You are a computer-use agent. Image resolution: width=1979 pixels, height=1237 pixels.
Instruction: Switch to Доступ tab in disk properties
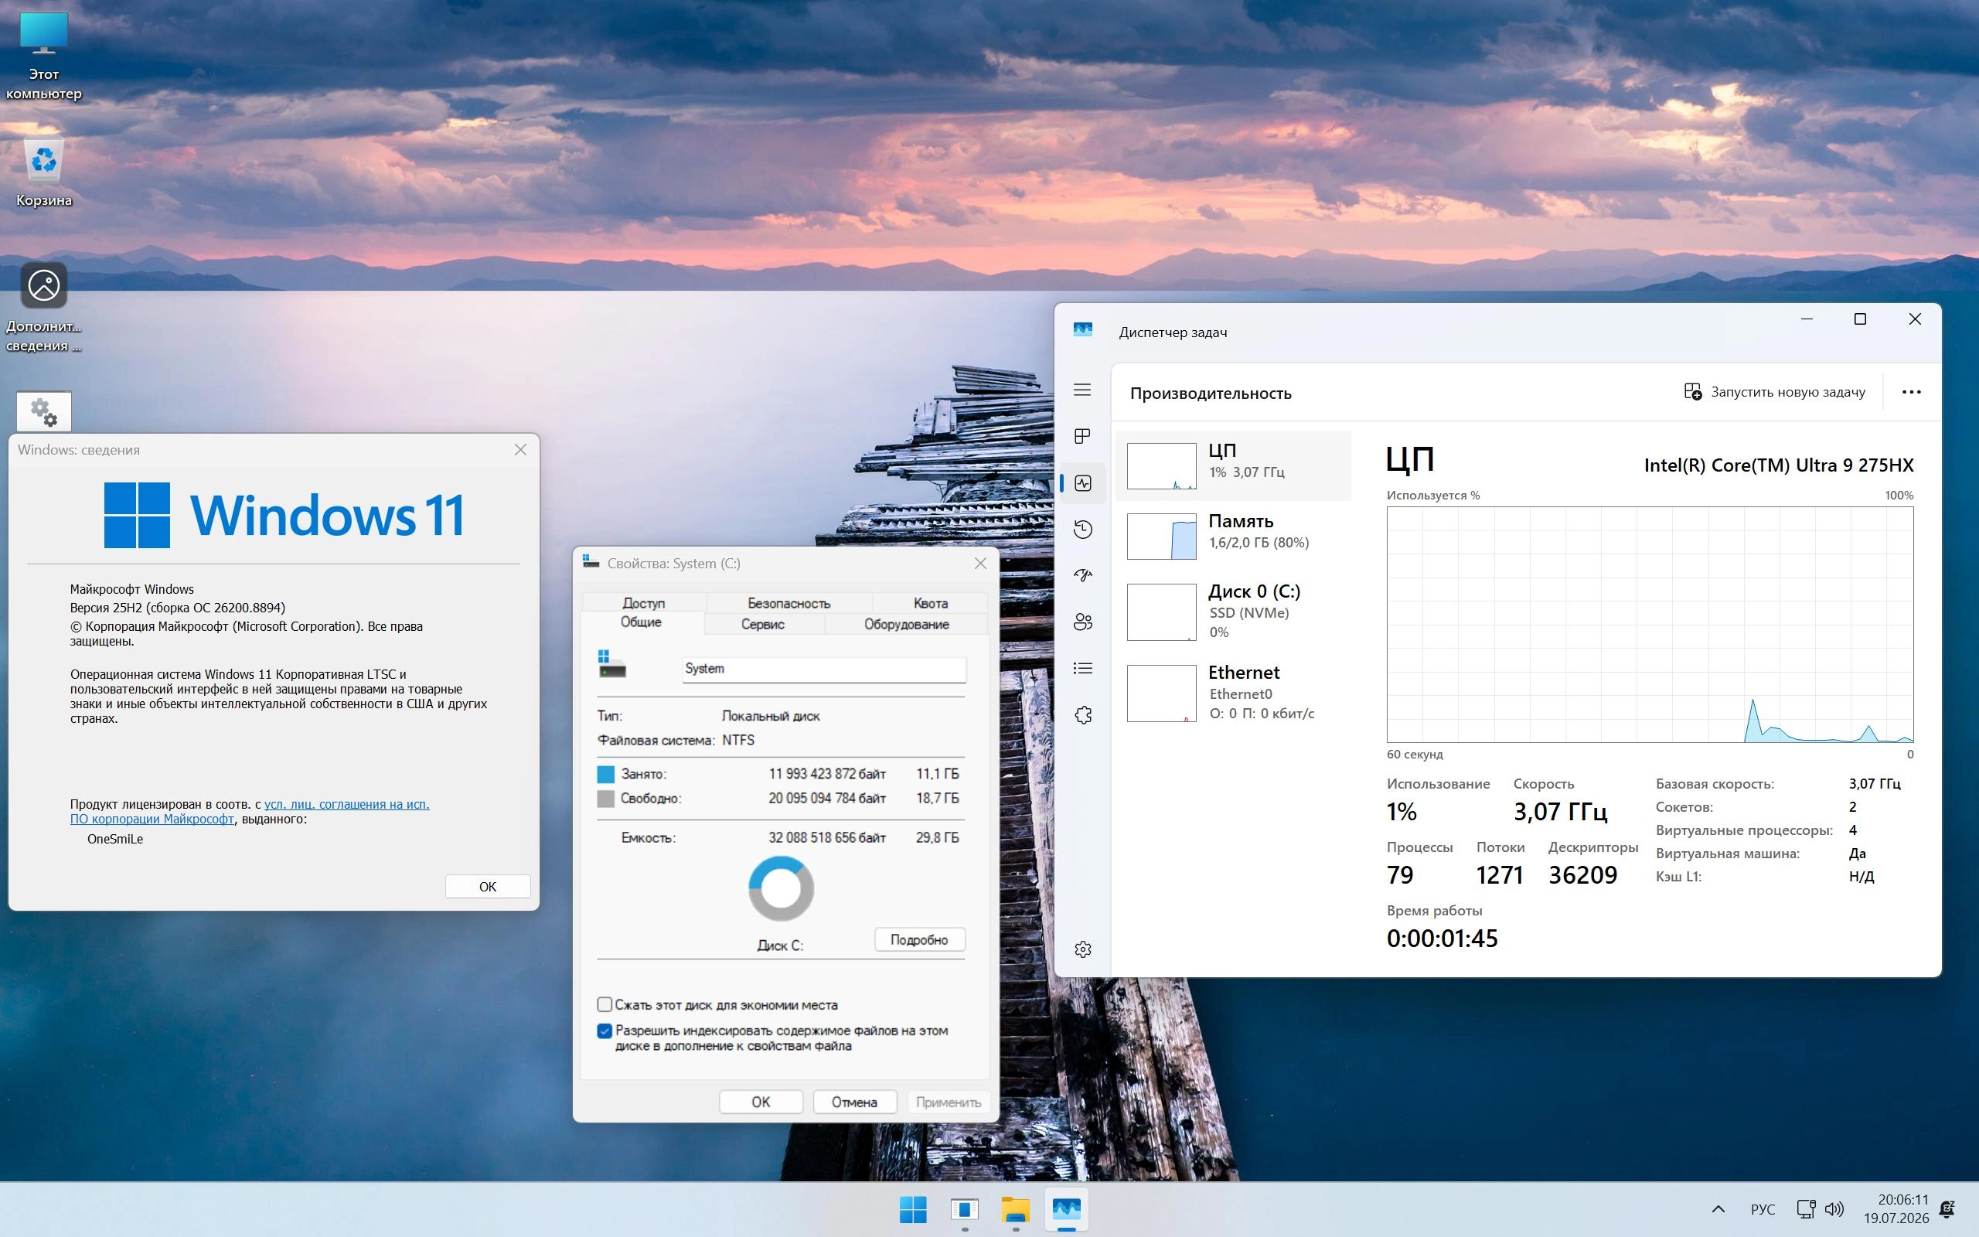644,603
